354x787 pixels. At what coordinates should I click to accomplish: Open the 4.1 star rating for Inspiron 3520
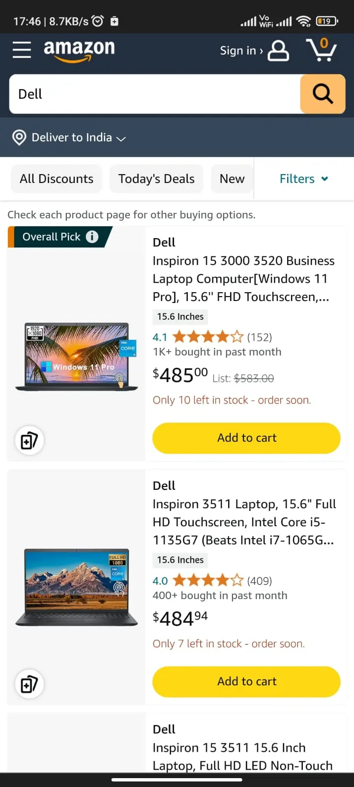click(x=207, y=337)
